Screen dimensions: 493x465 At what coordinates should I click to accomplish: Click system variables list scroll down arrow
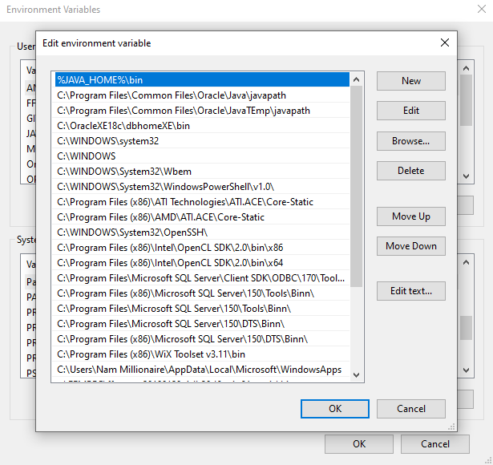pos(467,370)
